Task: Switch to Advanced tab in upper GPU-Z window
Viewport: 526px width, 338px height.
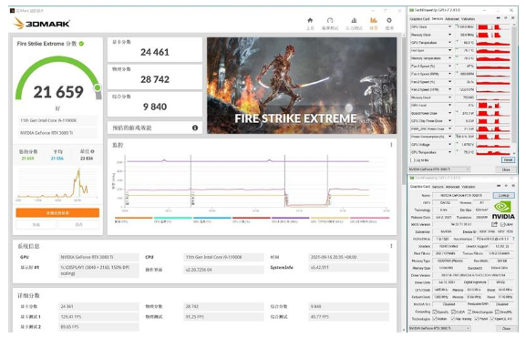Action: (x=451, y=19)
